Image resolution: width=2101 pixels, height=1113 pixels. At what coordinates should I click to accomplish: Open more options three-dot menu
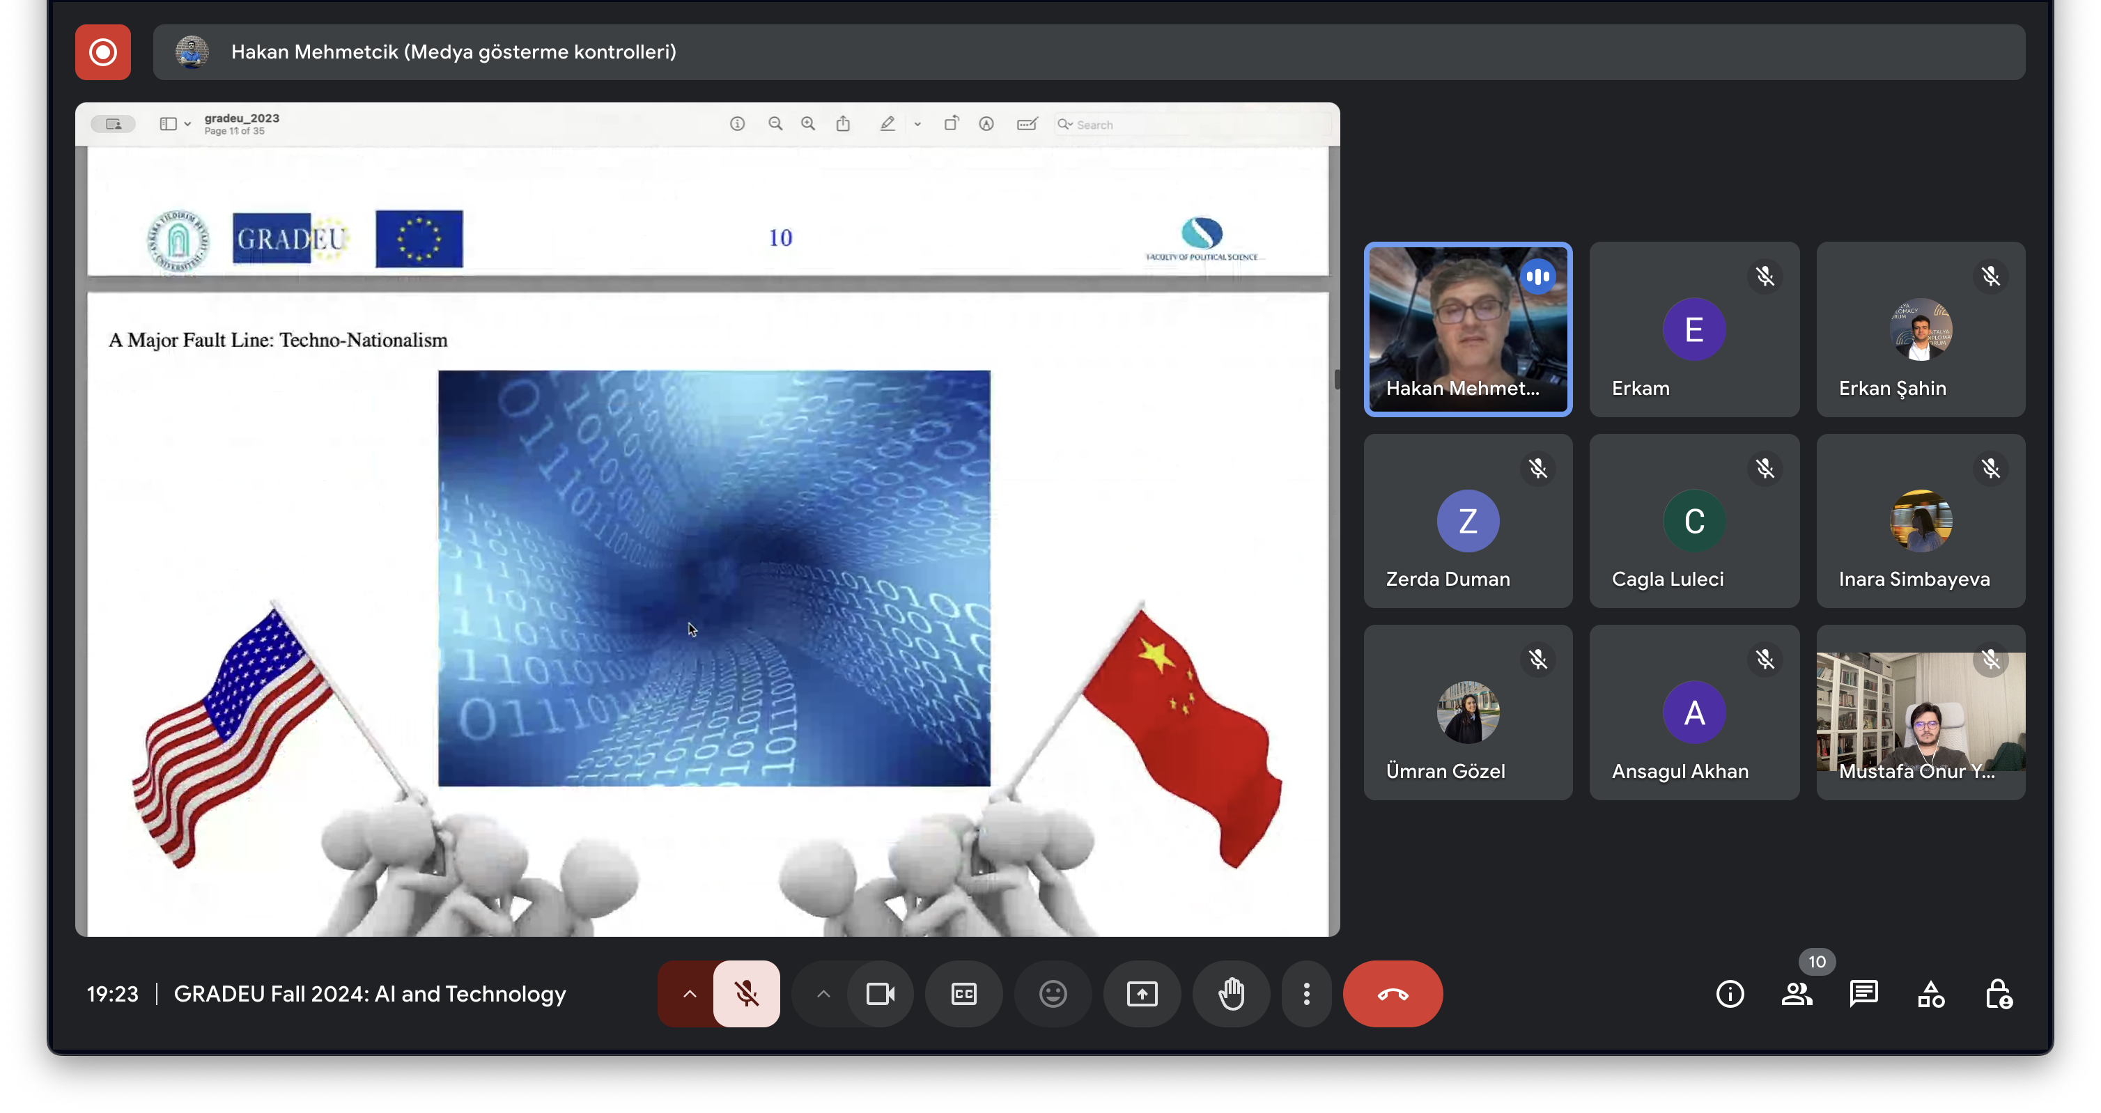point(1305,993)
